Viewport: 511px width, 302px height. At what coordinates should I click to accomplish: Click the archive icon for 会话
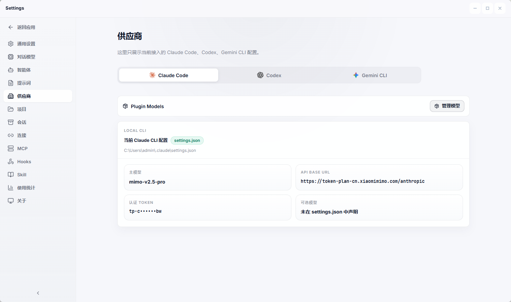pyautogui.click(x=11, y=122)
